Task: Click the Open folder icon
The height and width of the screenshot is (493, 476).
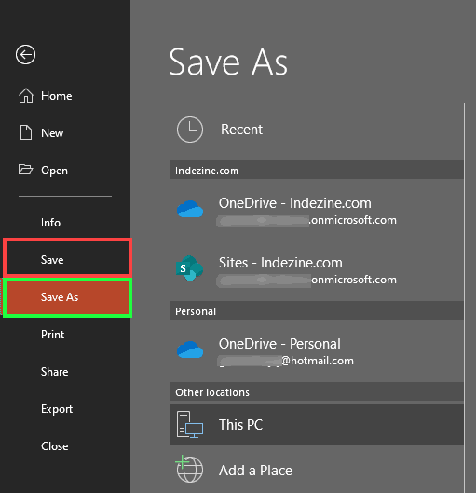Action: (25, 170)
